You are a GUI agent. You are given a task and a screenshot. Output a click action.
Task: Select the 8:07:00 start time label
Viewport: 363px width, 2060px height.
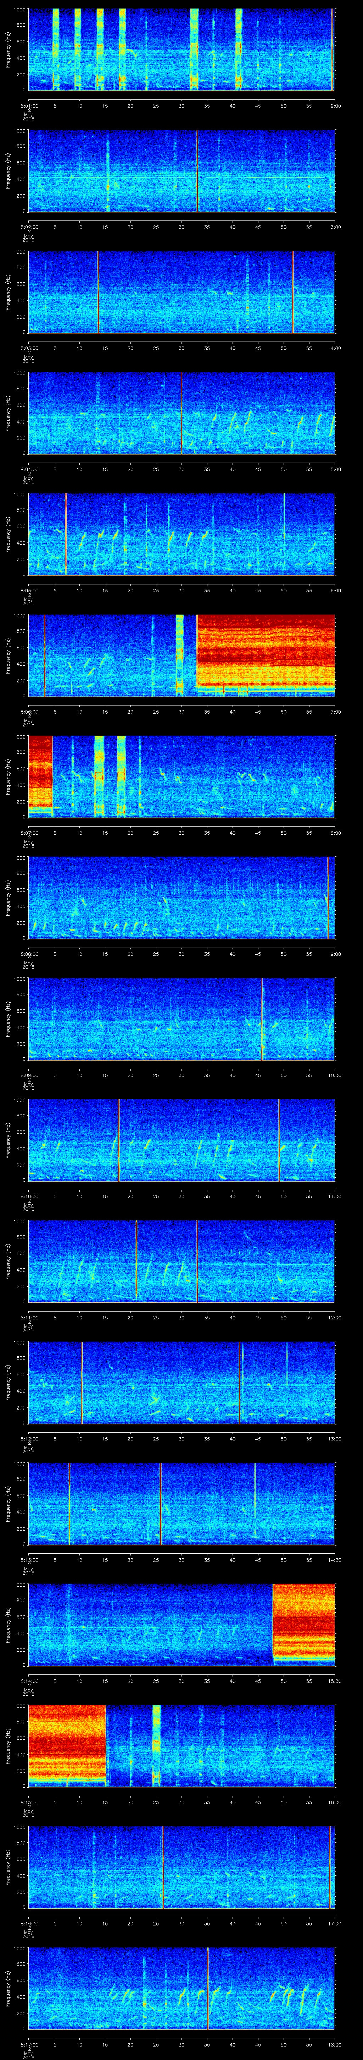(29, 833)
